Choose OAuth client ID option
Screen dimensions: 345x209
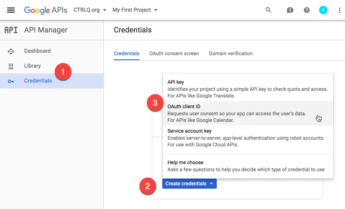pyautogui.click(x=248, y=113)
